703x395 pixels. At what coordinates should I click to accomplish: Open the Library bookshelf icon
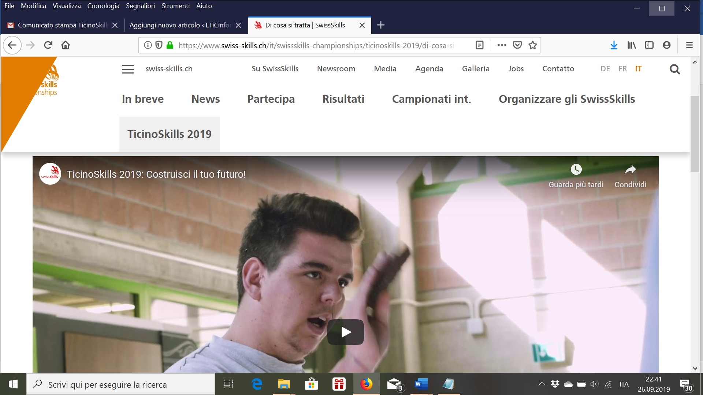[x=632, y=45]
